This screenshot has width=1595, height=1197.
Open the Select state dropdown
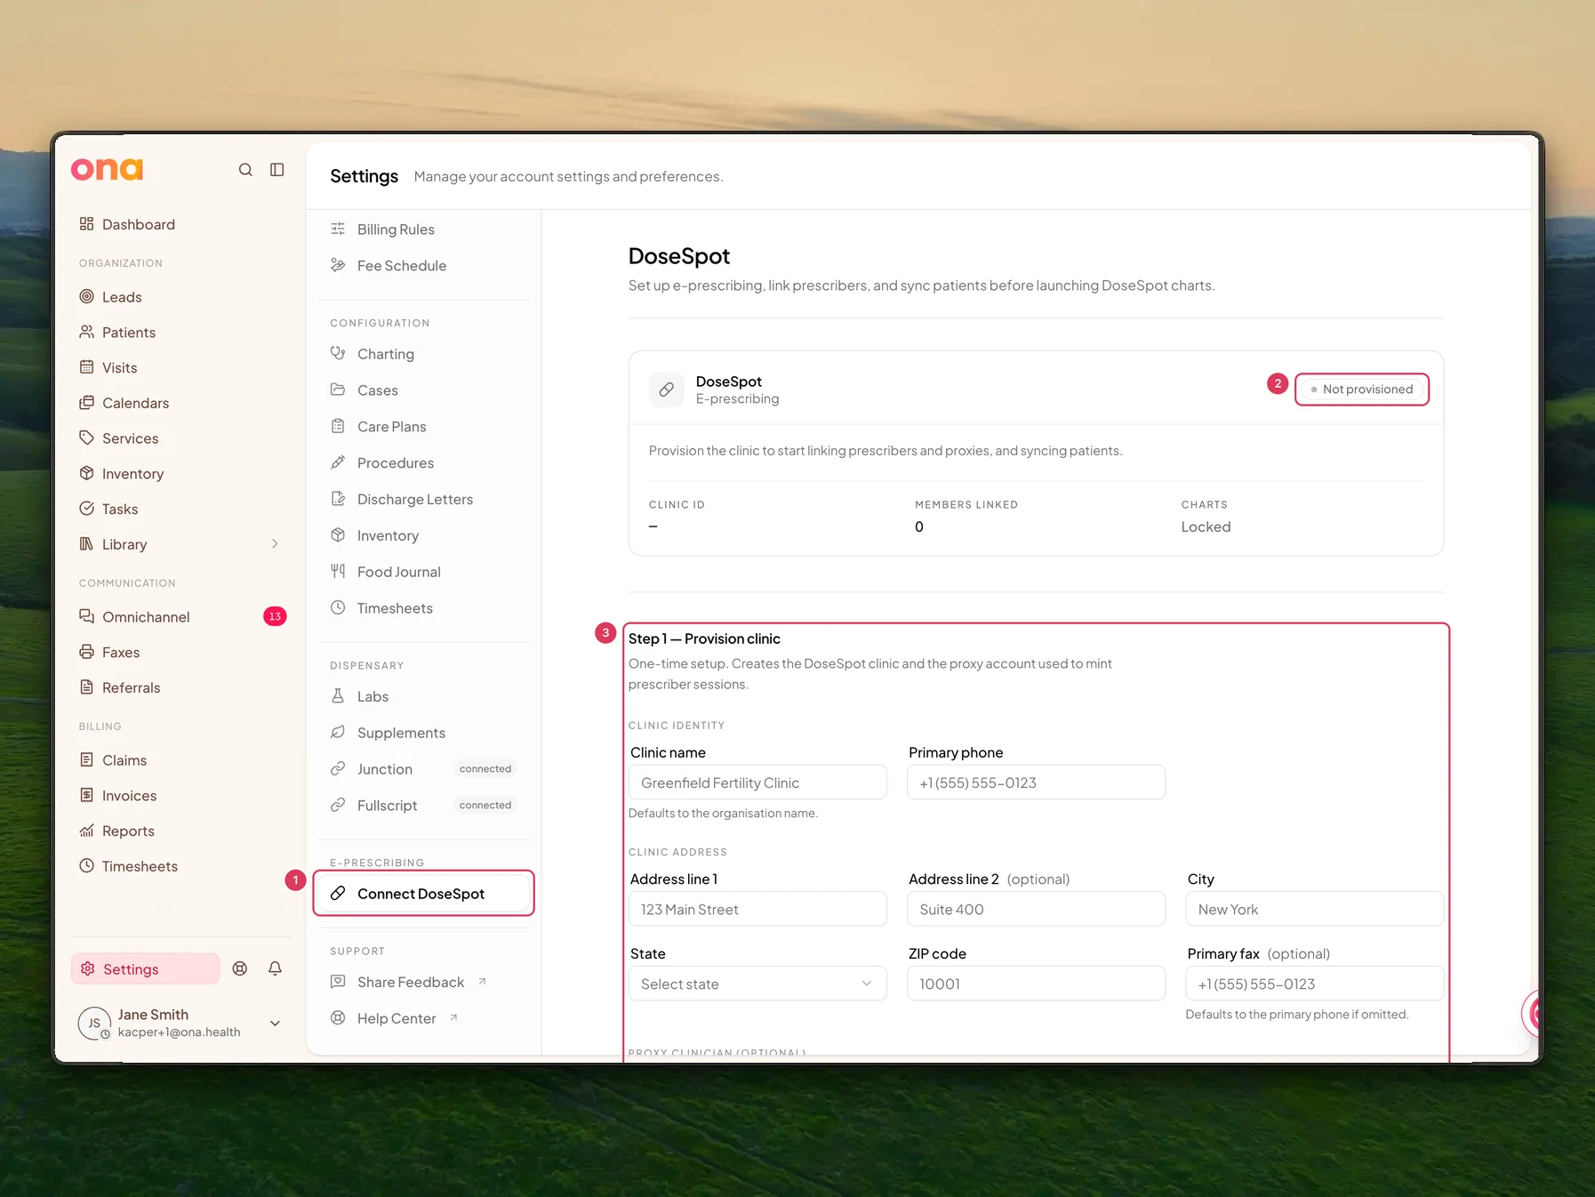pyautogui.click(x=757, y=984)
